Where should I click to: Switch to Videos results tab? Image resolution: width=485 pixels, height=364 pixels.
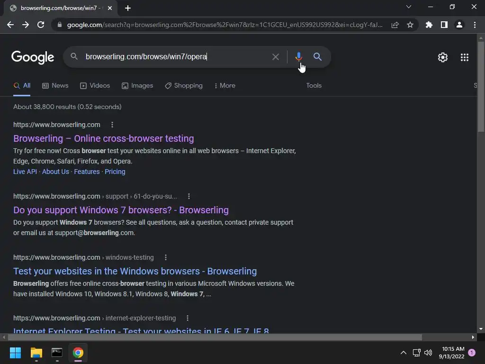point(95,86)
